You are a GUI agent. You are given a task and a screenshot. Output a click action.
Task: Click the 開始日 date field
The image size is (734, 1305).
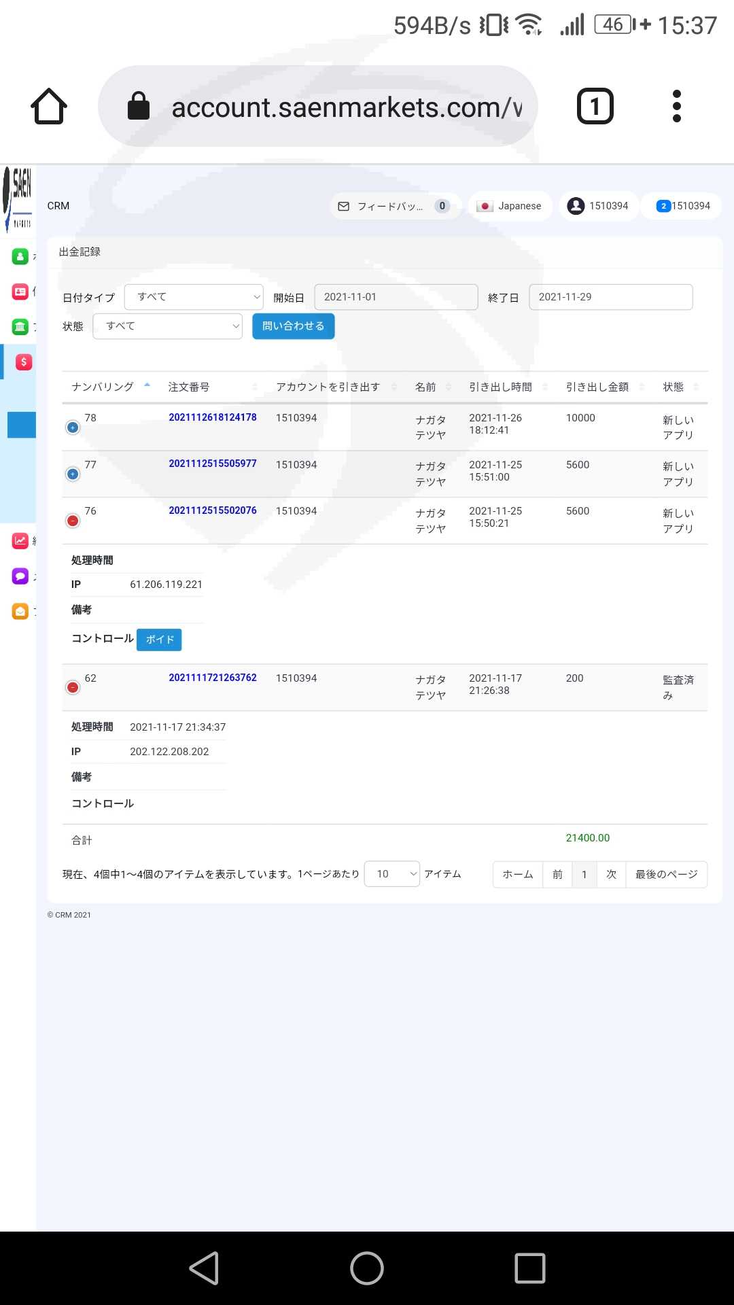pyautogui.click(x=396, y=297)
